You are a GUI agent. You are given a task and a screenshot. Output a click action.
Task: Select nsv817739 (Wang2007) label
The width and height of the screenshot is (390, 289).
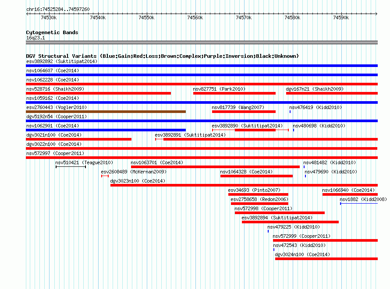point(238,107)
